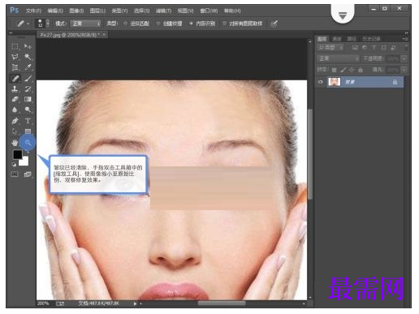
Task: Open 编辑(E) menu
Action: [x=55, y=11]
